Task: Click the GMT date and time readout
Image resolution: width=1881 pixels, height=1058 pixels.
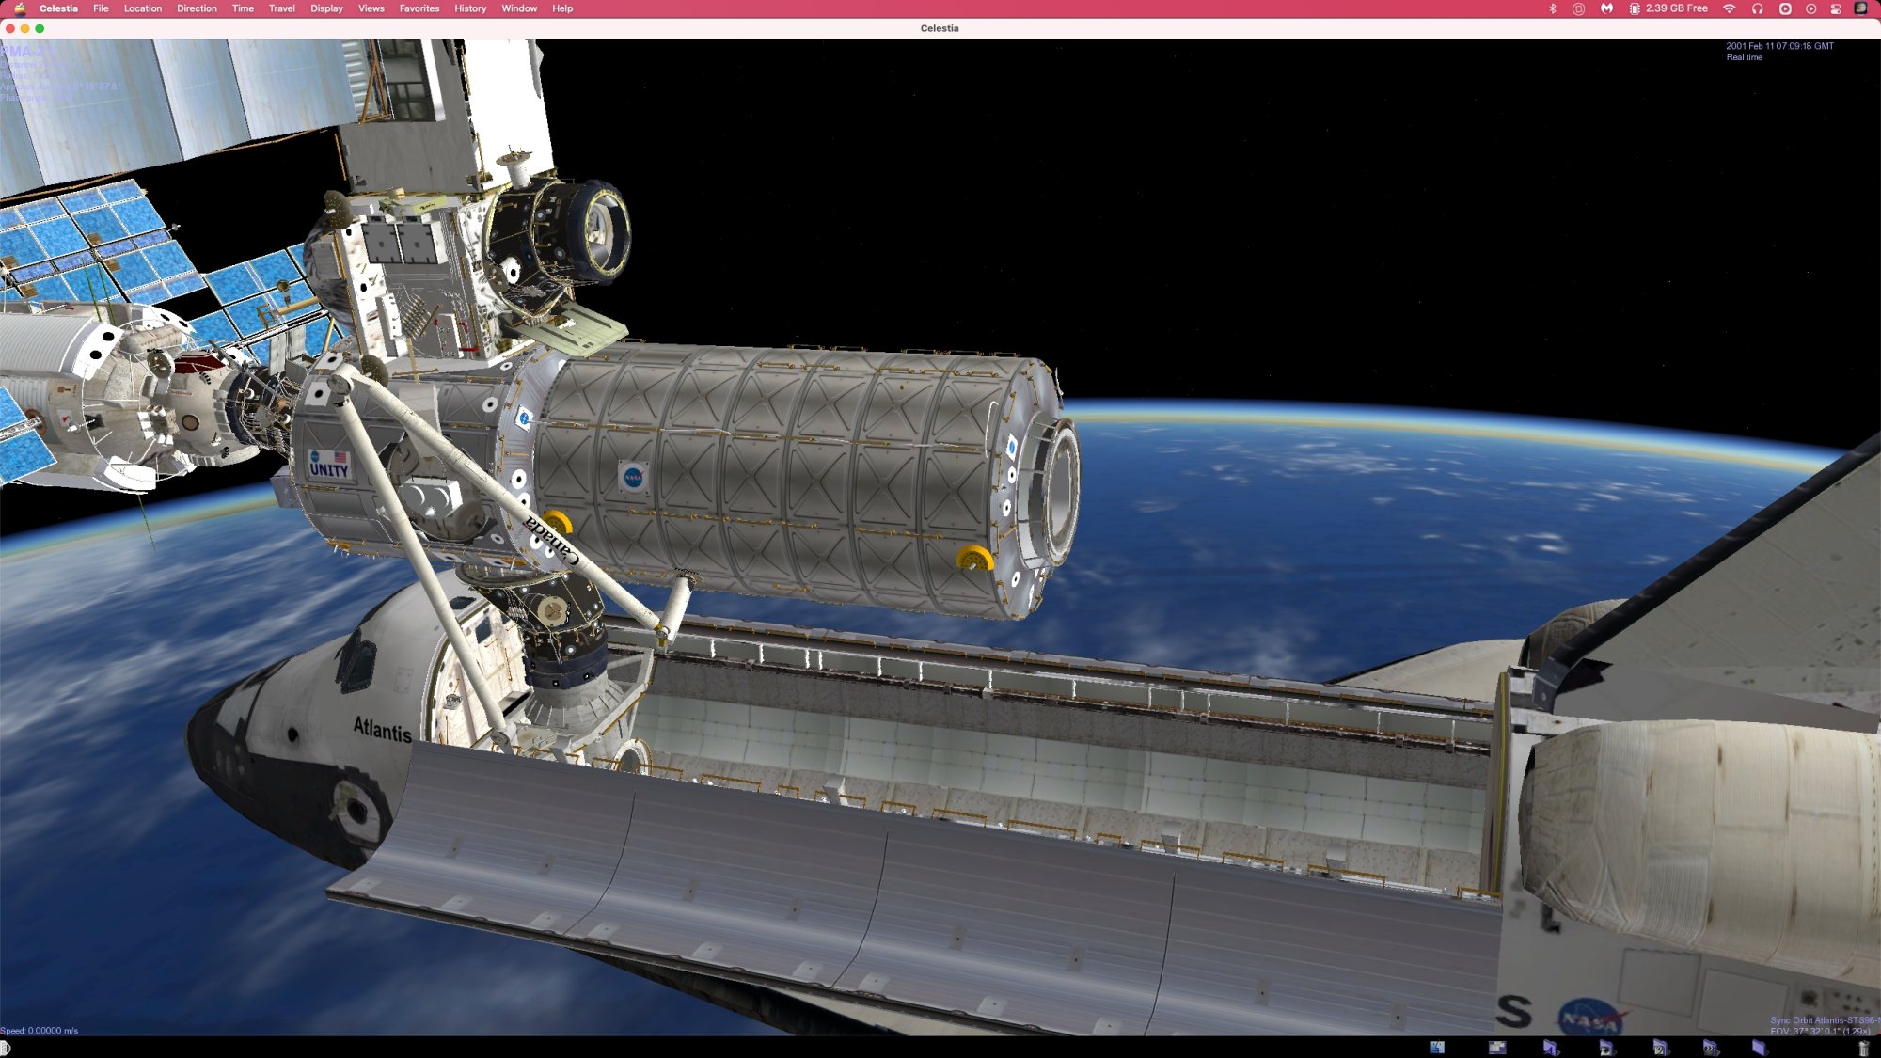Action: point(1778,46)
